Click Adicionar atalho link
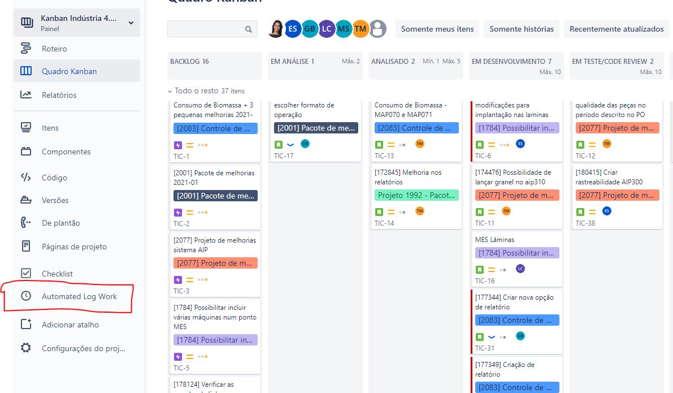 coord(70,325)
